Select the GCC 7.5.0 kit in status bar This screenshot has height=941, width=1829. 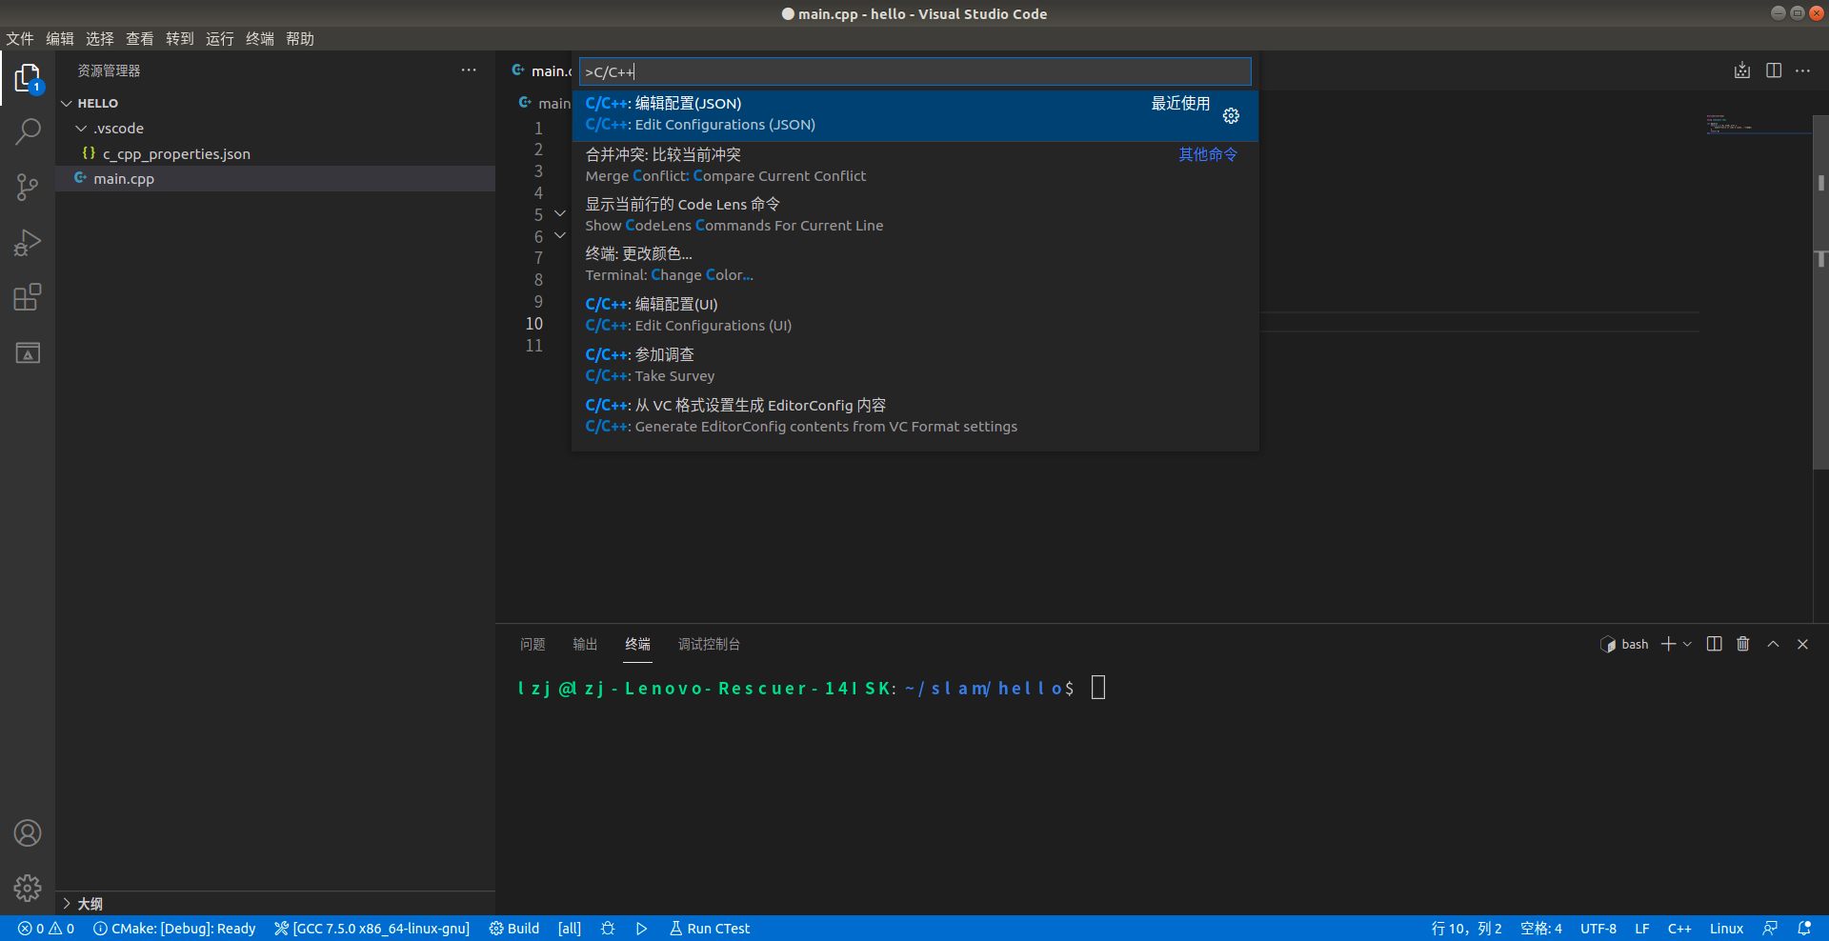coord(372,929)
